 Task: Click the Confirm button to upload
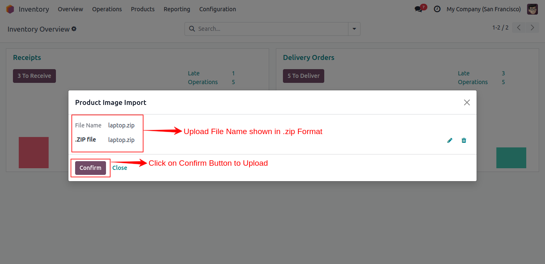(x=90, y=168)
